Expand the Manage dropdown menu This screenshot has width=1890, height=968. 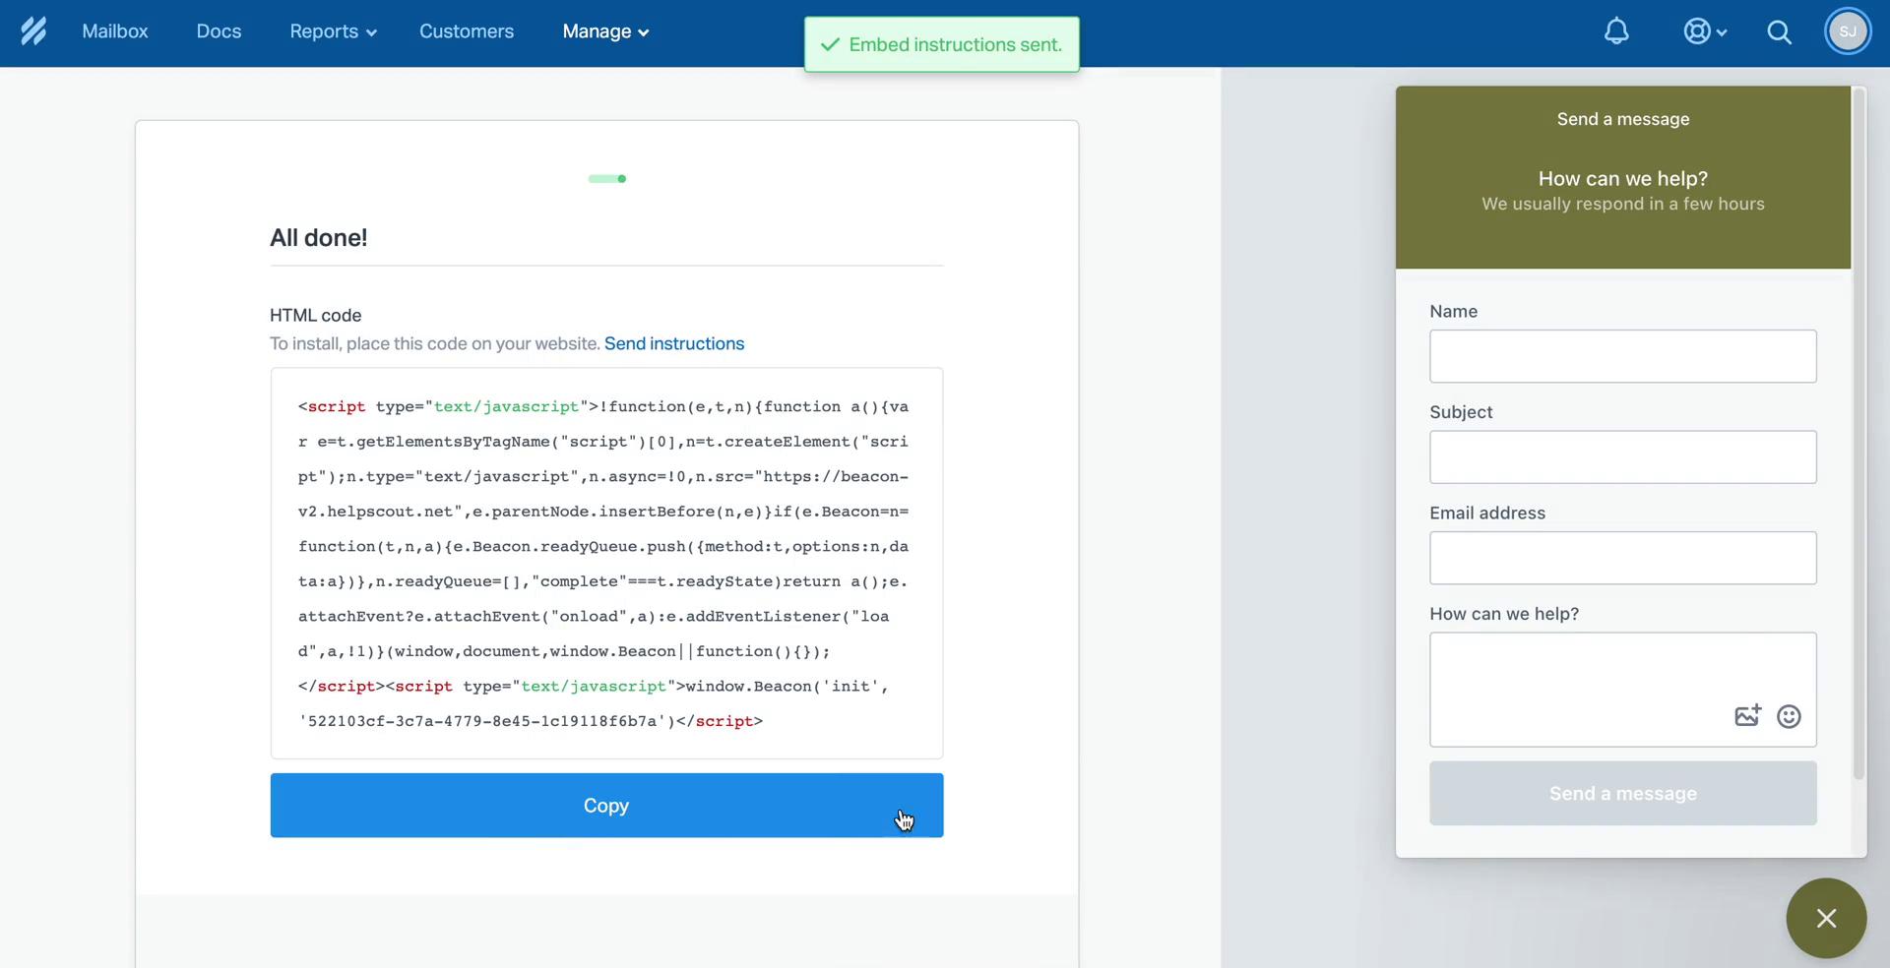coord(605,31)
